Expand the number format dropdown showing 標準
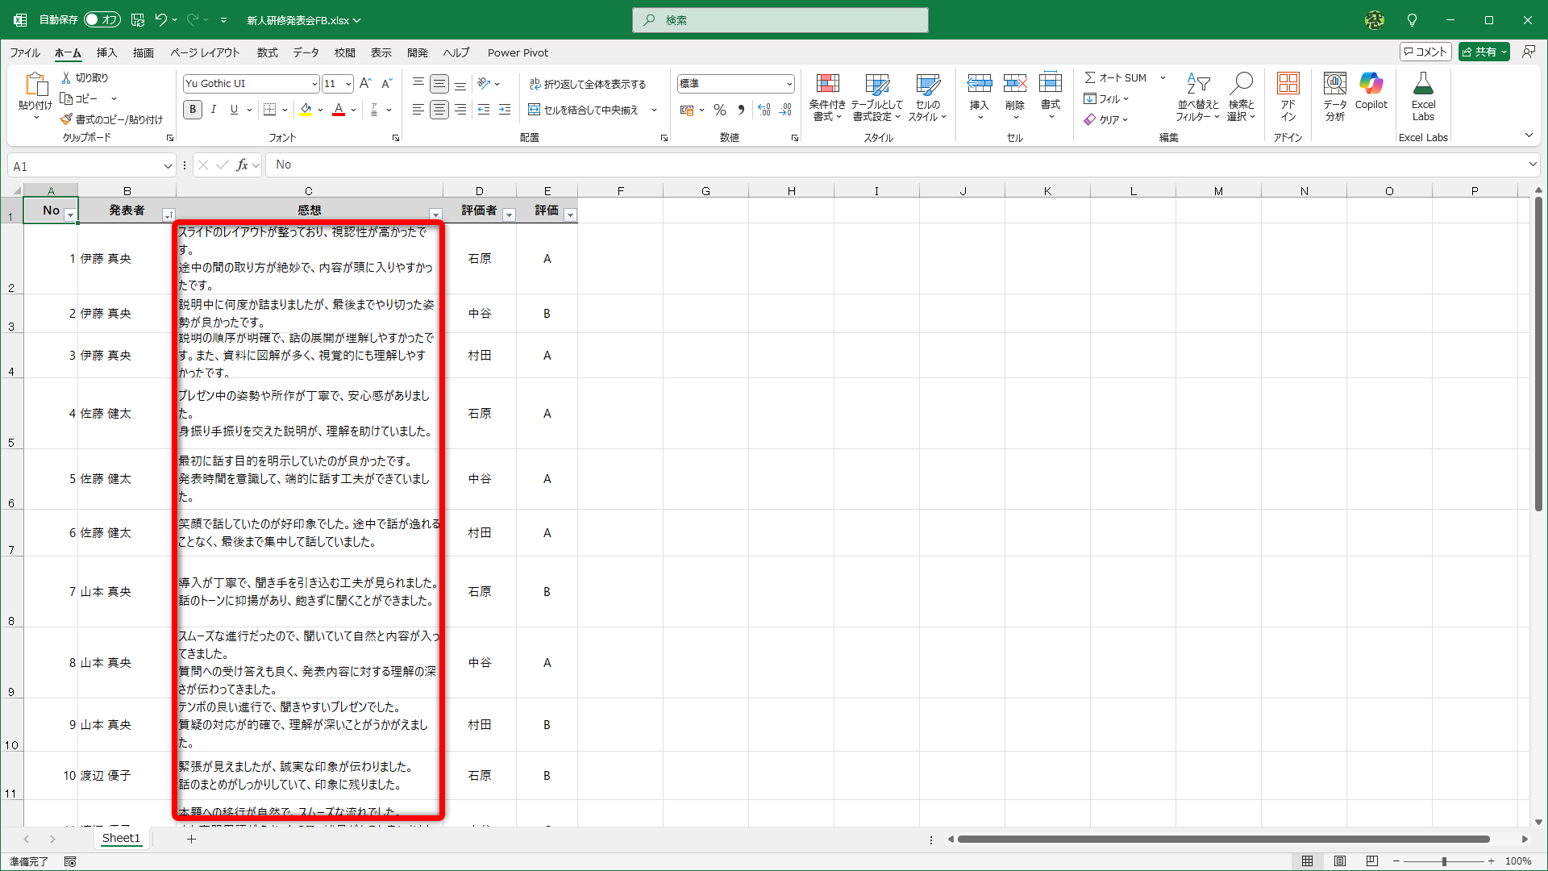Image resolution: width=1548 pixels, height=871 pixels. coord(788,83)
